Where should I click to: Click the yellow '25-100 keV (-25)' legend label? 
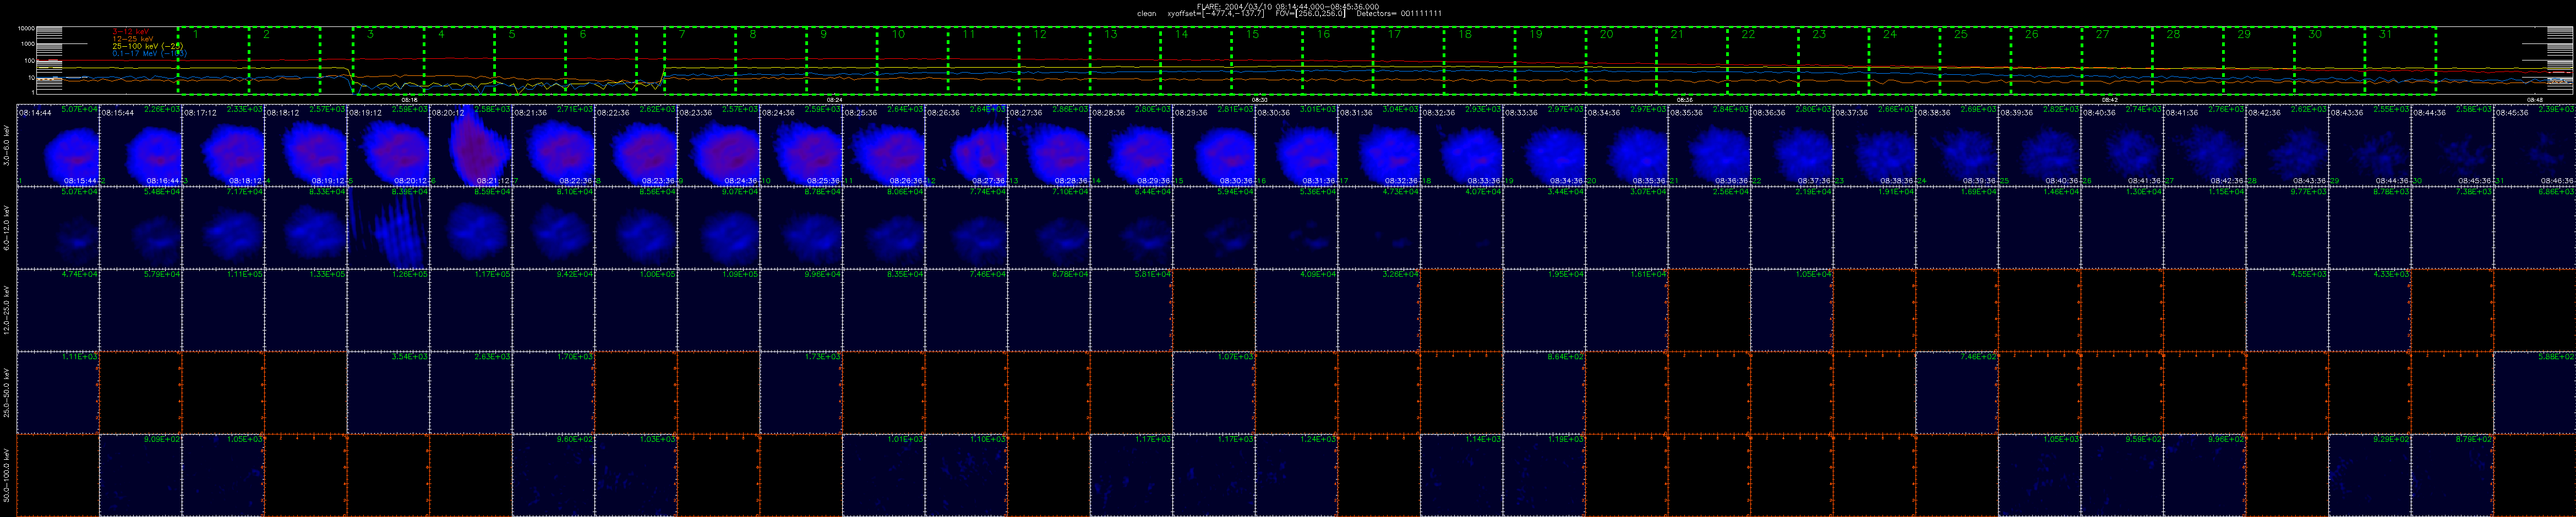click(x=147, y=46)
